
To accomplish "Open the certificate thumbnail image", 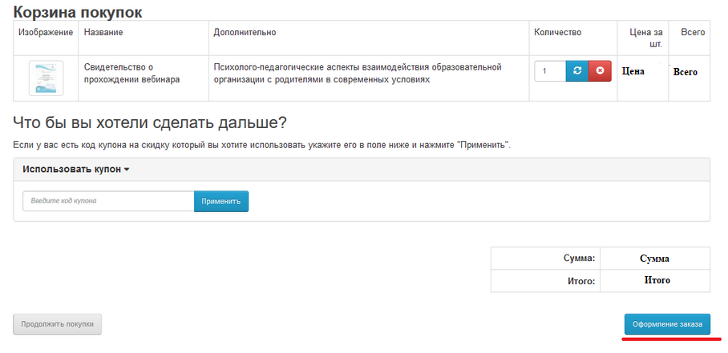I will (x=46, y=78).
